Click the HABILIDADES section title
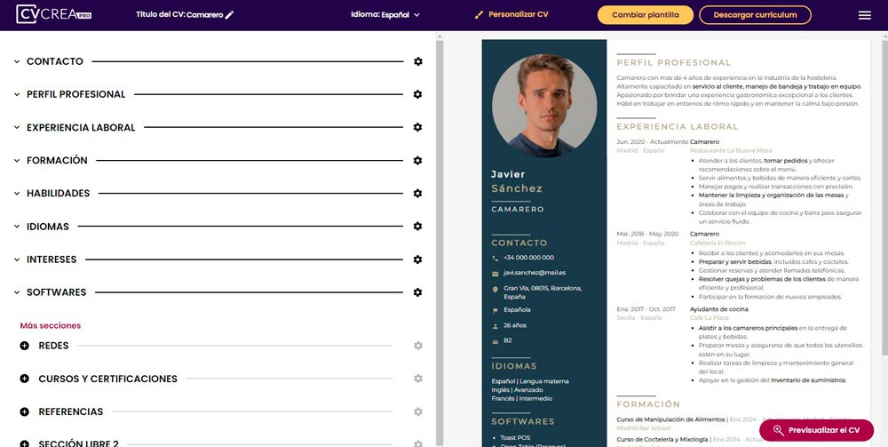 click(59, 193)
